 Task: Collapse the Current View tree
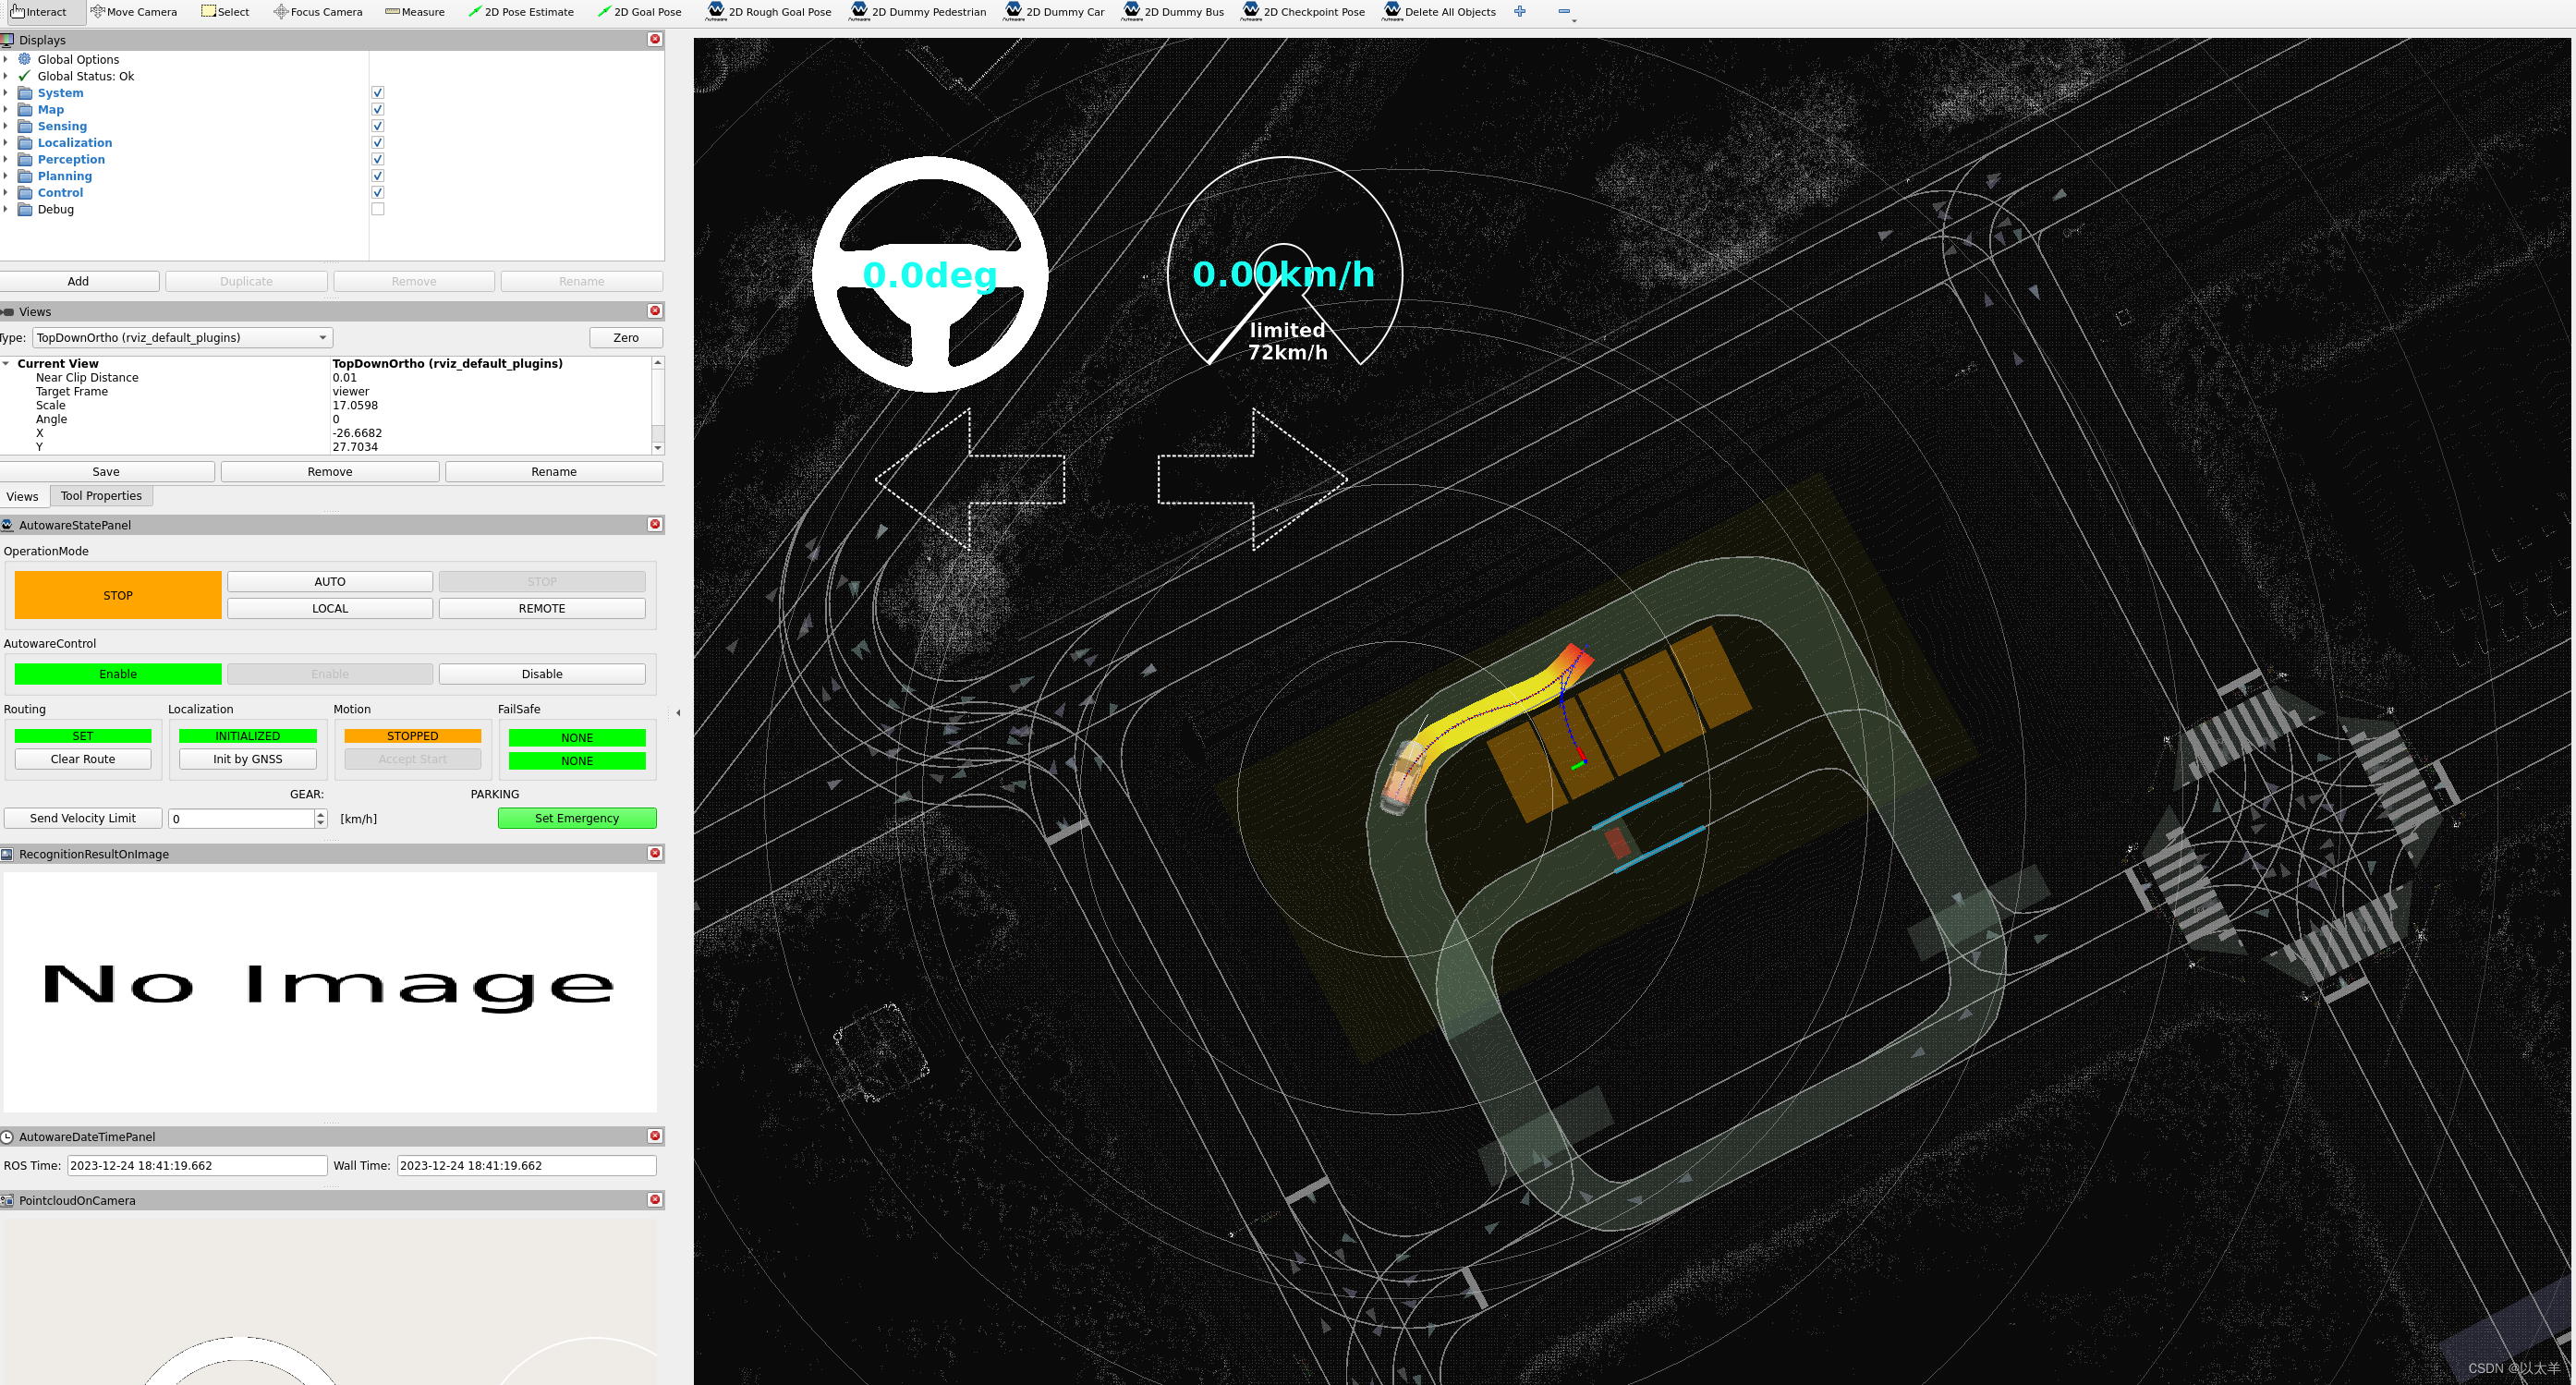6,363
